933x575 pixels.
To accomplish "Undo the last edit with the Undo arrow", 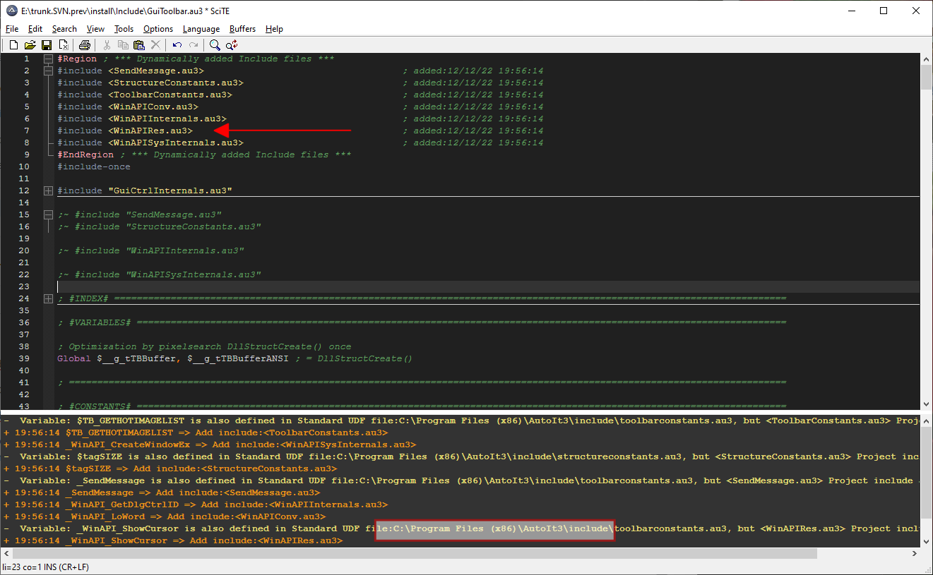I will point(177,45).
